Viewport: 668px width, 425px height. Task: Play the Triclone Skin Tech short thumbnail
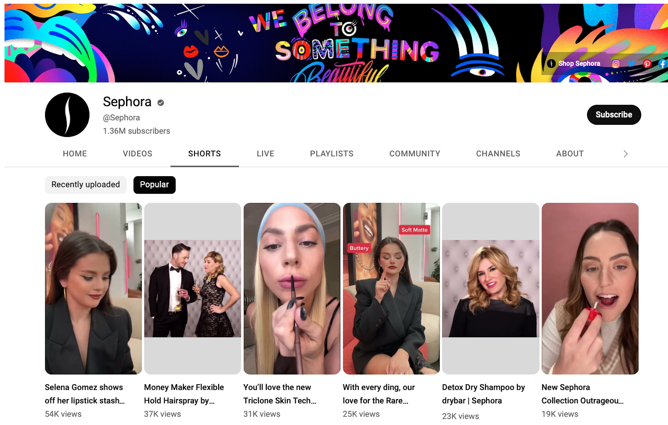292,288
